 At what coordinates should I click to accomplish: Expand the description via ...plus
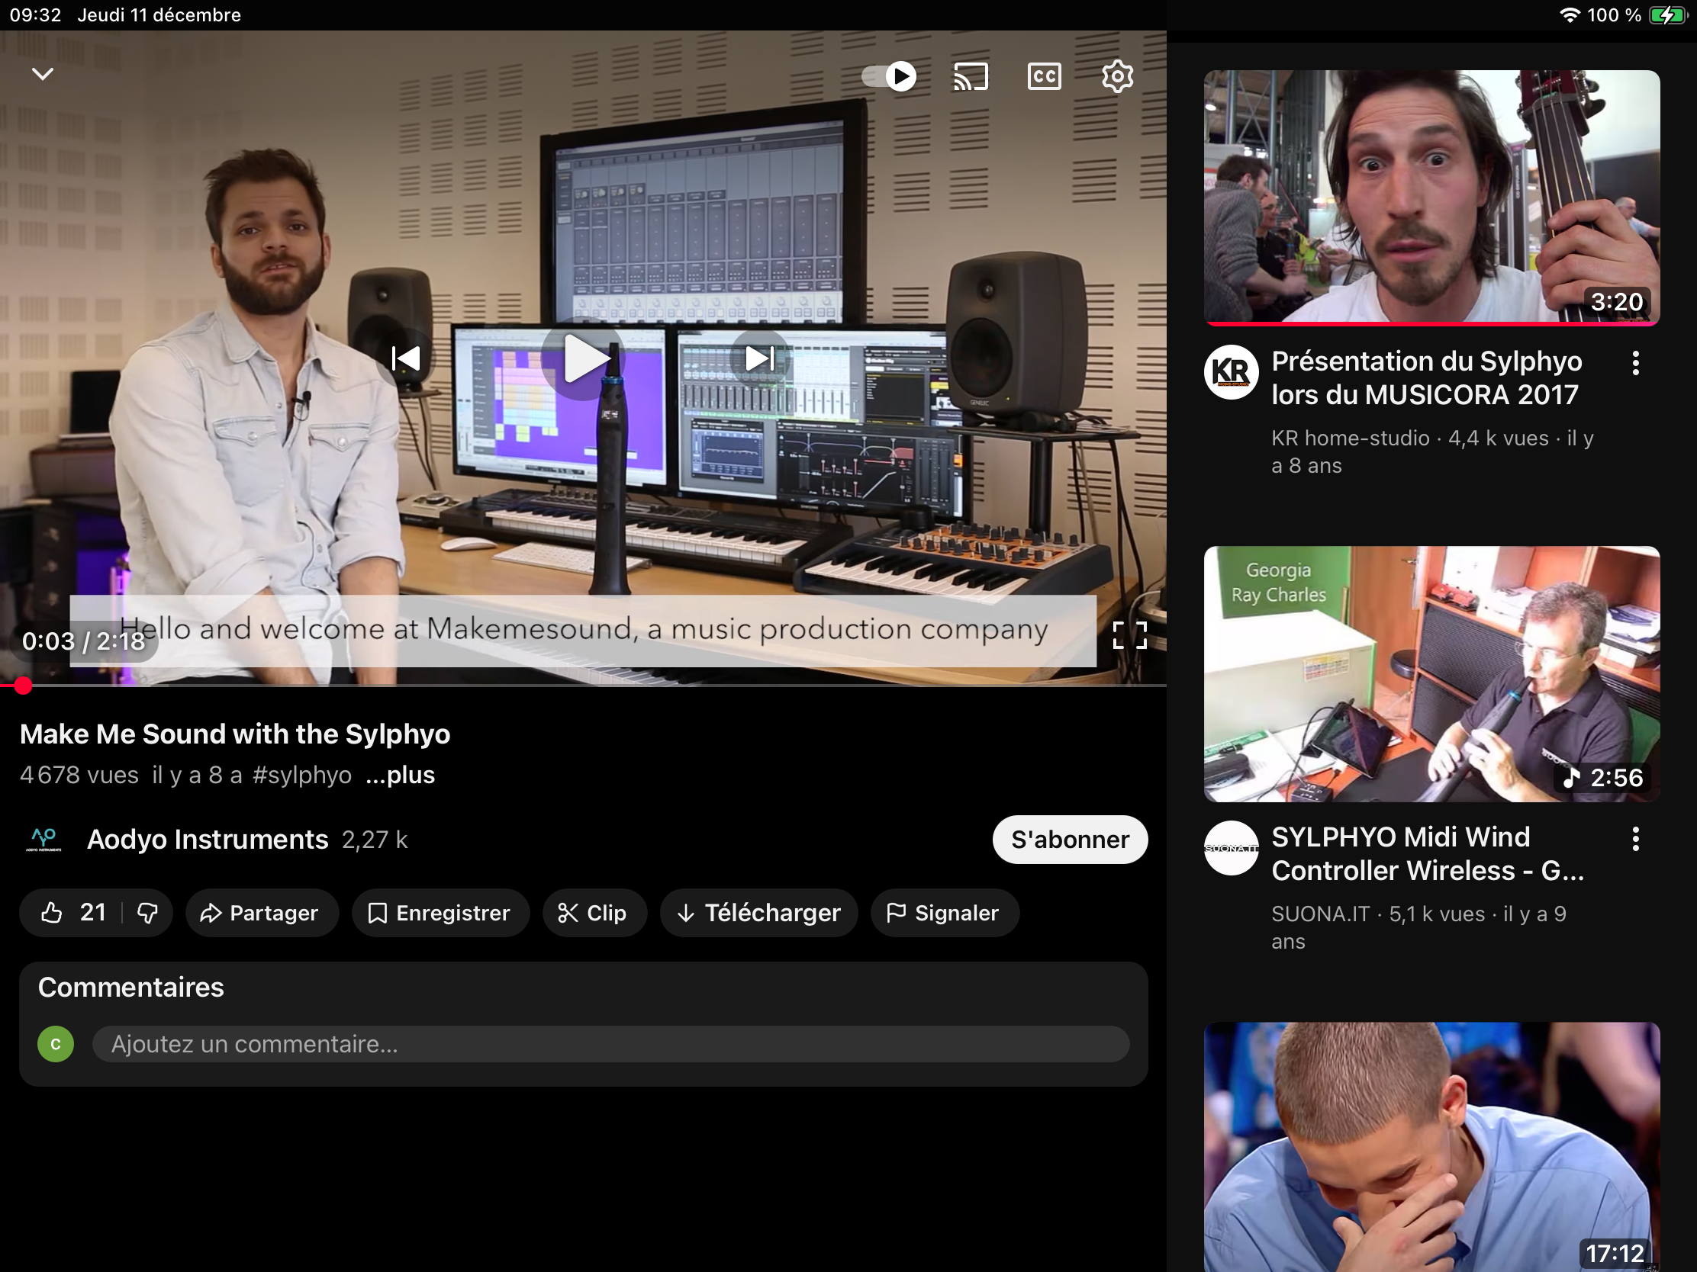click(400, 775)
